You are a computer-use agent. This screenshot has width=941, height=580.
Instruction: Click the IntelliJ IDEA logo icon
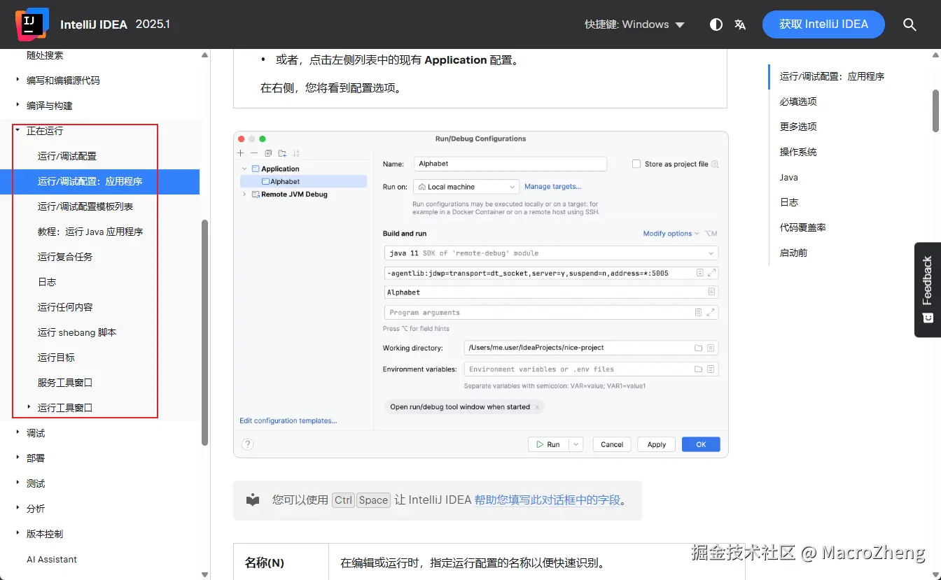click(32, 24)
